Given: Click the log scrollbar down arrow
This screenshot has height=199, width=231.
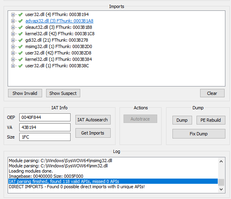Looking at the screenshot, I should (x=221, y=189).
